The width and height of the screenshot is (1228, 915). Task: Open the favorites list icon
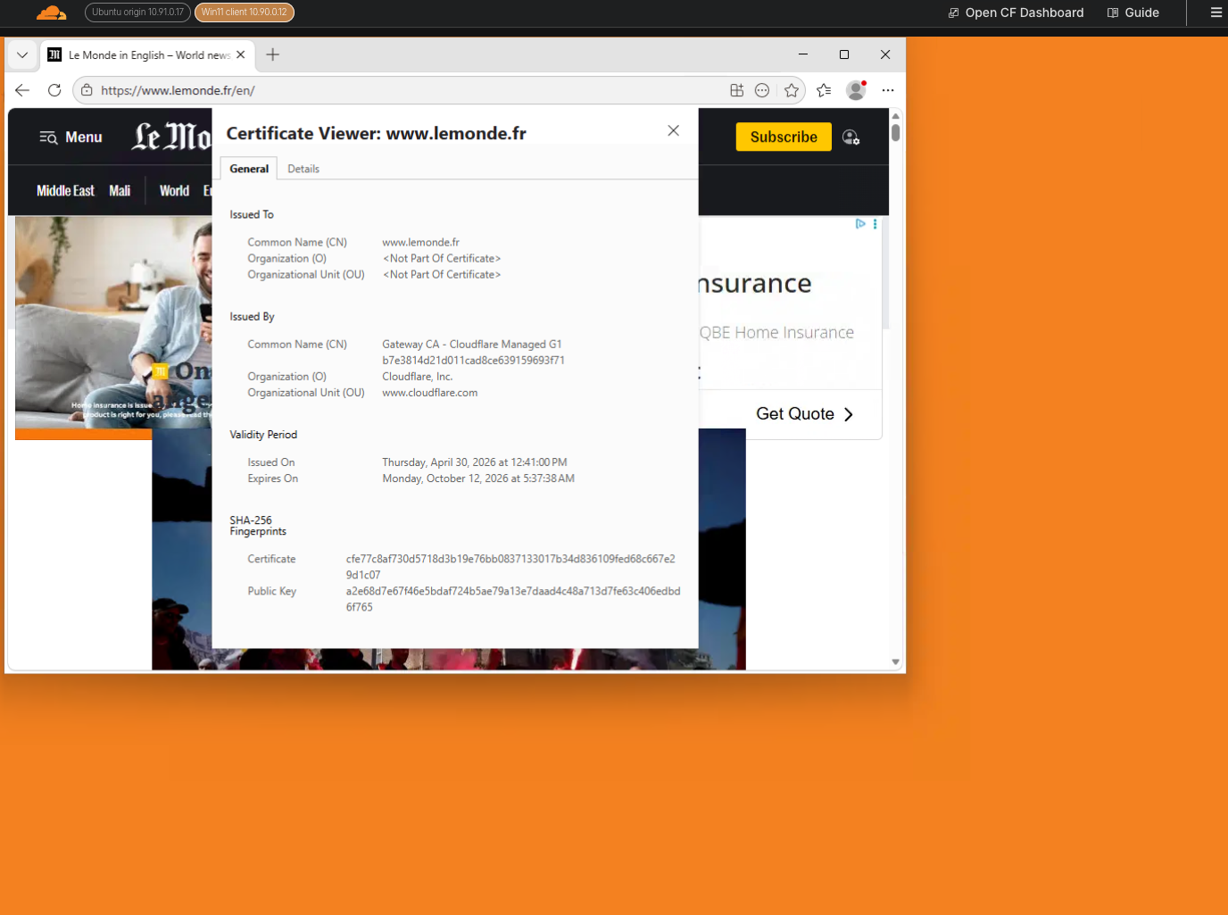(824, 90)
